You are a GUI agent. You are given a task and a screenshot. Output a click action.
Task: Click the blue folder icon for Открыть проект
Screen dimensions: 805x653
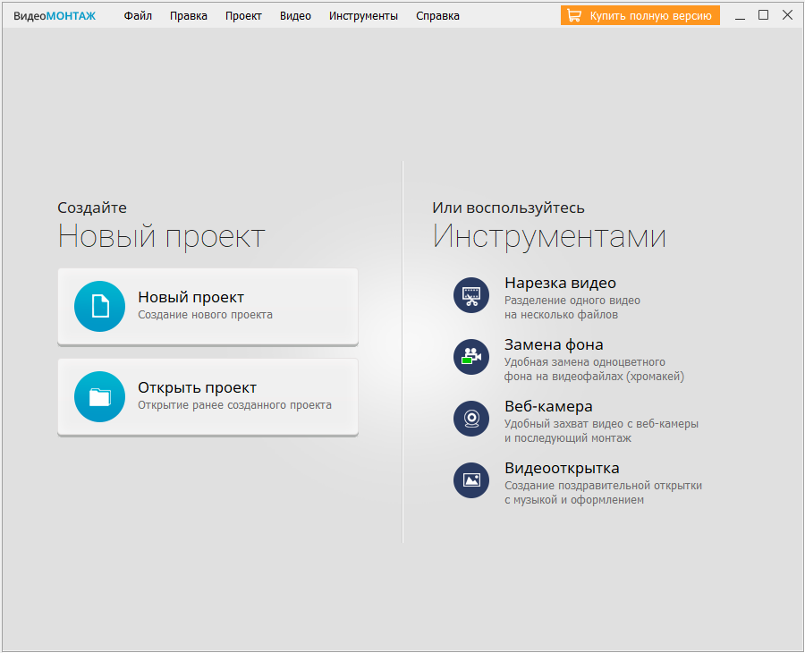pyautogui.click(x=99, y=396)
